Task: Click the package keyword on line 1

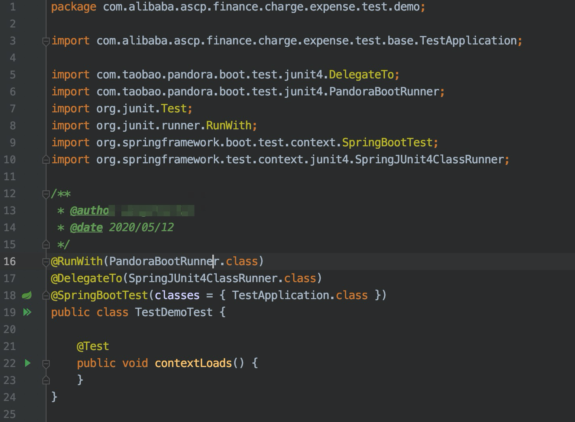Action: click(x=74, y=7)
